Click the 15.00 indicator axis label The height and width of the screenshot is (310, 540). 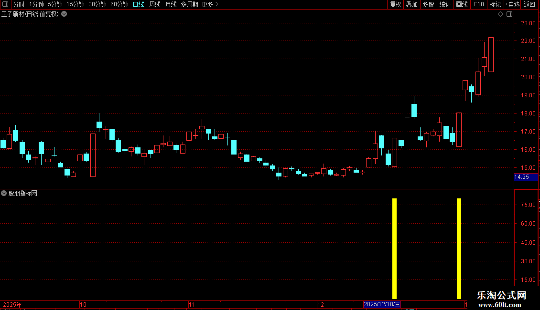[x=528, y=280]
